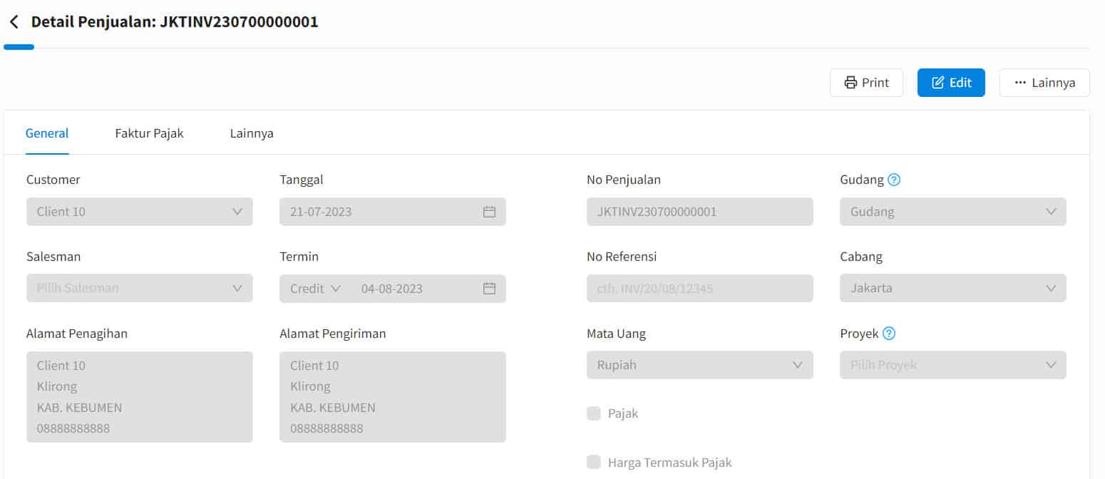Click the blue Edit button

click(x=951, y=83)
